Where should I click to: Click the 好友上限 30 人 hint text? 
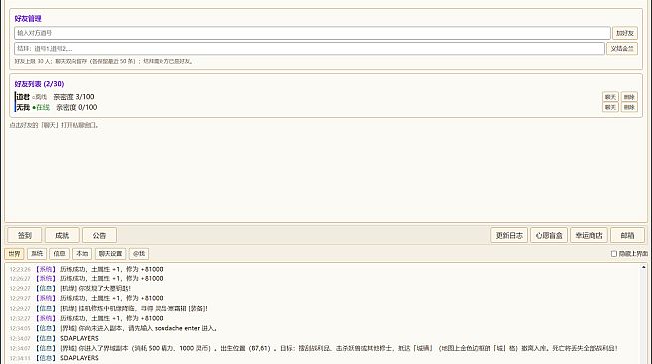tap(104, 61)
